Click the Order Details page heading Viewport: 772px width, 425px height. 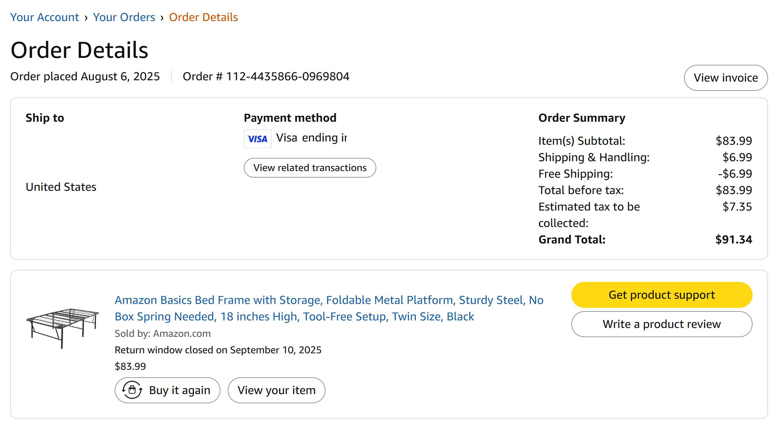79,50
